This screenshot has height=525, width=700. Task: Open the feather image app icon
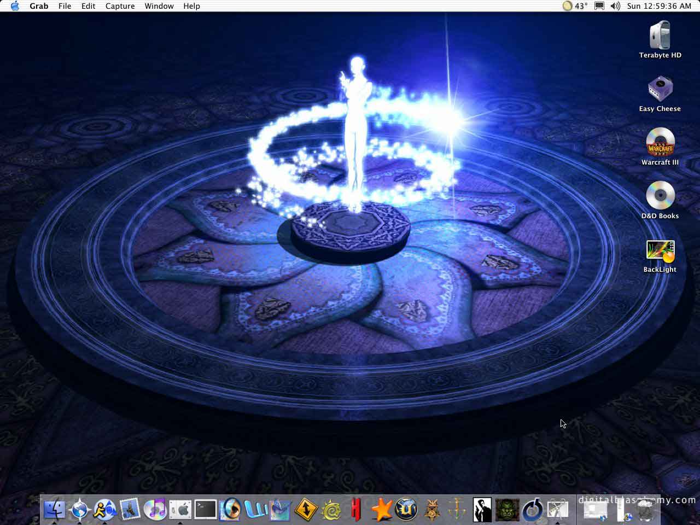point(280,510)
